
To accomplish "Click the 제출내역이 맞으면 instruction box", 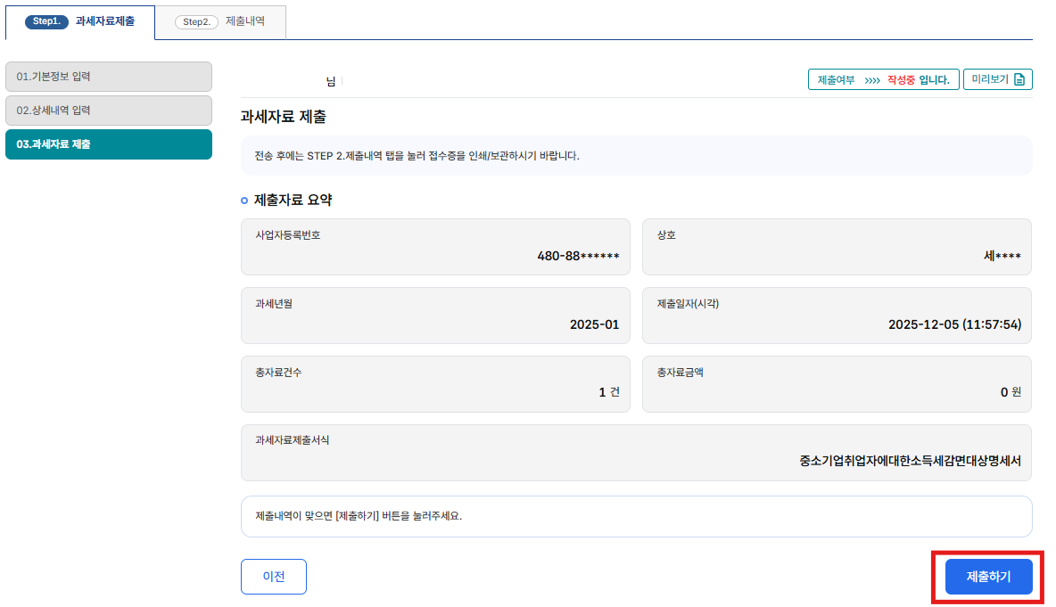I will point(636,516).
